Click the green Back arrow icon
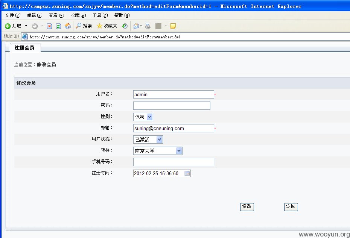The width and height of the screenshot is (350, 238). (x=8, y=26)
